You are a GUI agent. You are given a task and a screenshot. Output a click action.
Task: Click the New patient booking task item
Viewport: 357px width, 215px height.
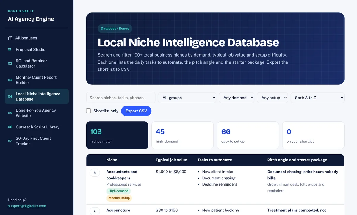coord(220,210)
